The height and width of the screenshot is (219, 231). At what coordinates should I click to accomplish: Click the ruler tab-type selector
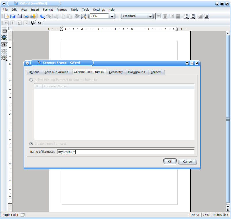pos(10,29)
